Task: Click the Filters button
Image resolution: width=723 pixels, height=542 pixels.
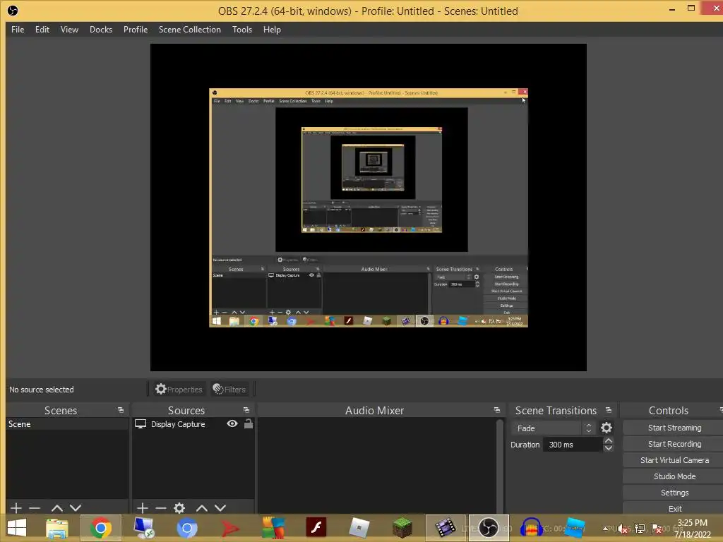Action: tap(229, 390)
